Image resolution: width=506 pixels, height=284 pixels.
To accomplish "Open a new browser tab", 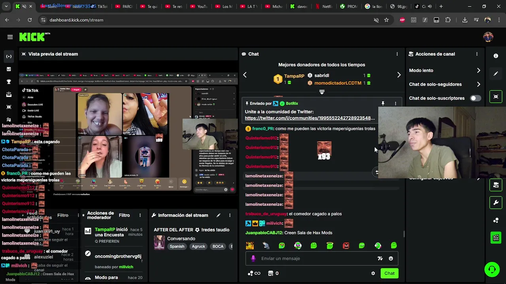I will point(441,6).
